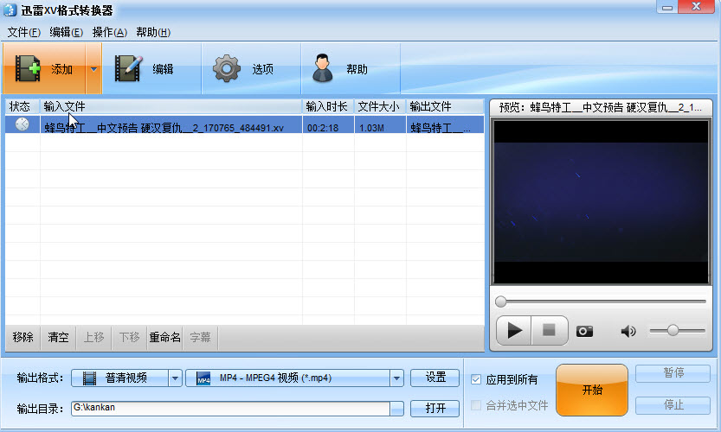Close the 迅雷XV格式转换器 window
721x432 pixels.
pos(696,6)
